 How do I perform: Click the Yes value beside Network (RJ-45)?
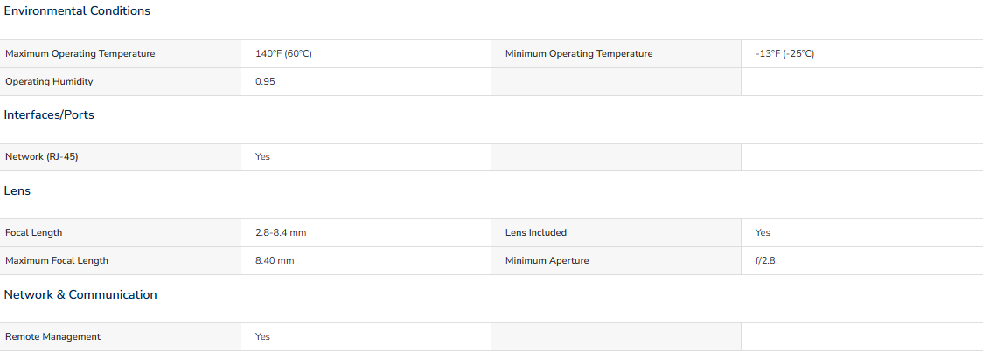pyautogui.click(x=262, y=156)
